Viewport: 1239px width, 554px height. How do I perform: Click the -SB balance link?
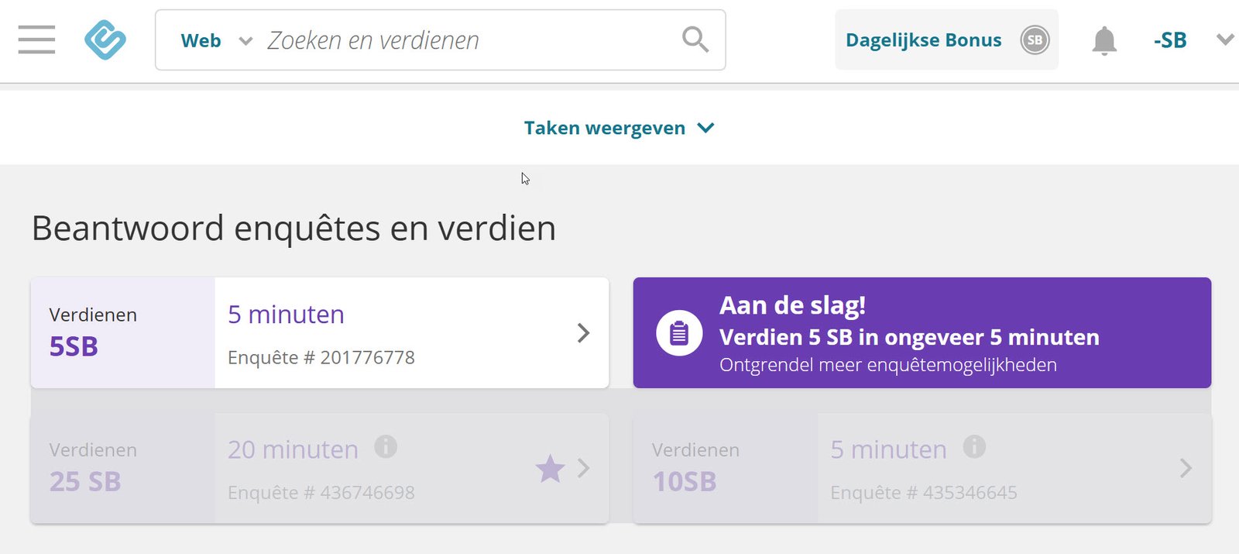(1169, 40)
